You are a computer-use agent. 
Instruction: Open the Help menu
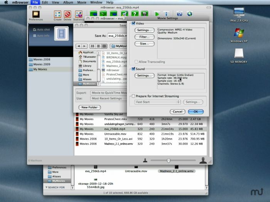[110, 2]
